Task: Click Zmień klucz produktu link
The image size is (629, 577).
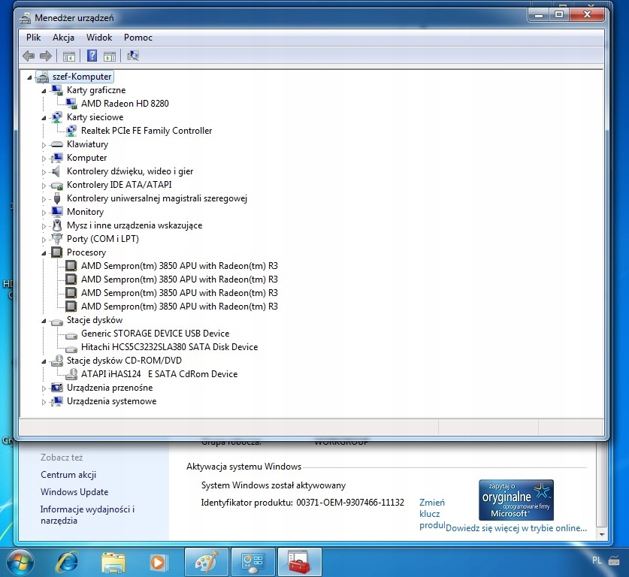Action: point(432,514)
